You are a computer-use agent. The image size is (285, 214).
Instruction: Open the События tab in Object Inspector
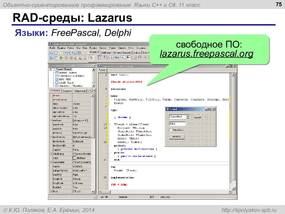[67, 91]
